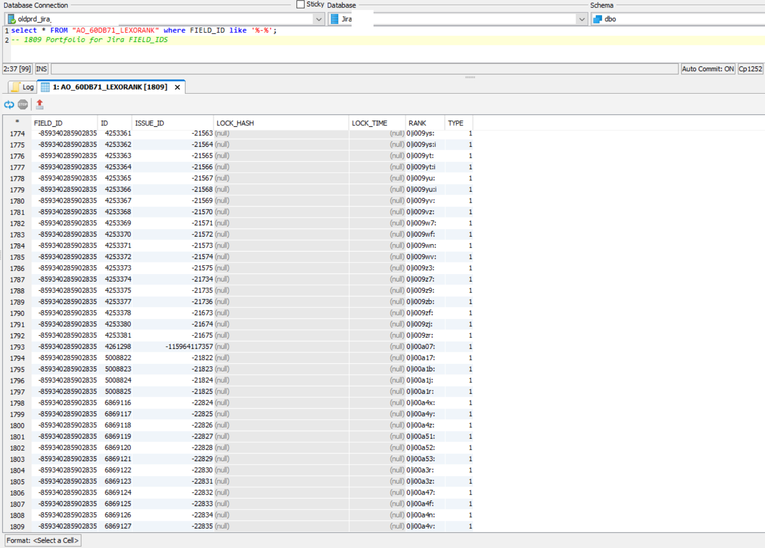
Task: Click the Cp1252 encoding indicator
Action: 750,69
